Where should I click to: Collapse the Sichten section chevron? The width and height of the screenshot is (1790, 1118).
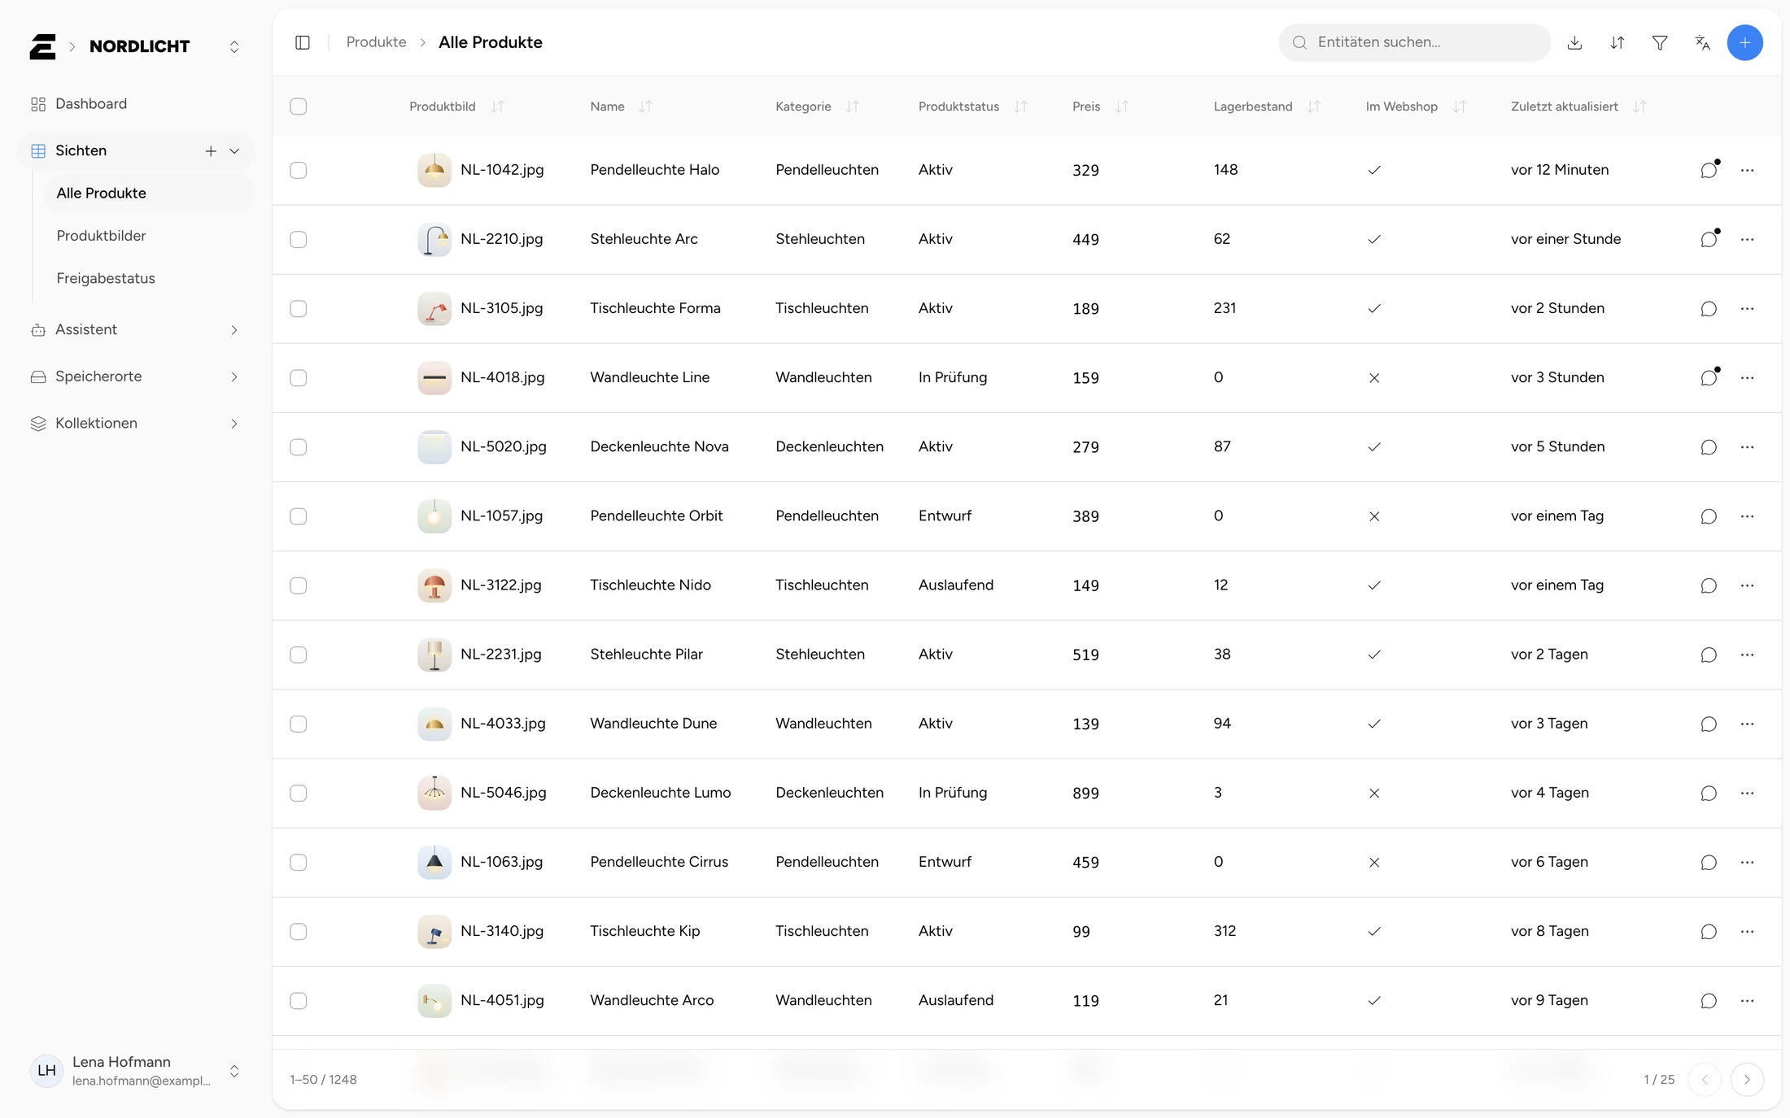(234, 150)
